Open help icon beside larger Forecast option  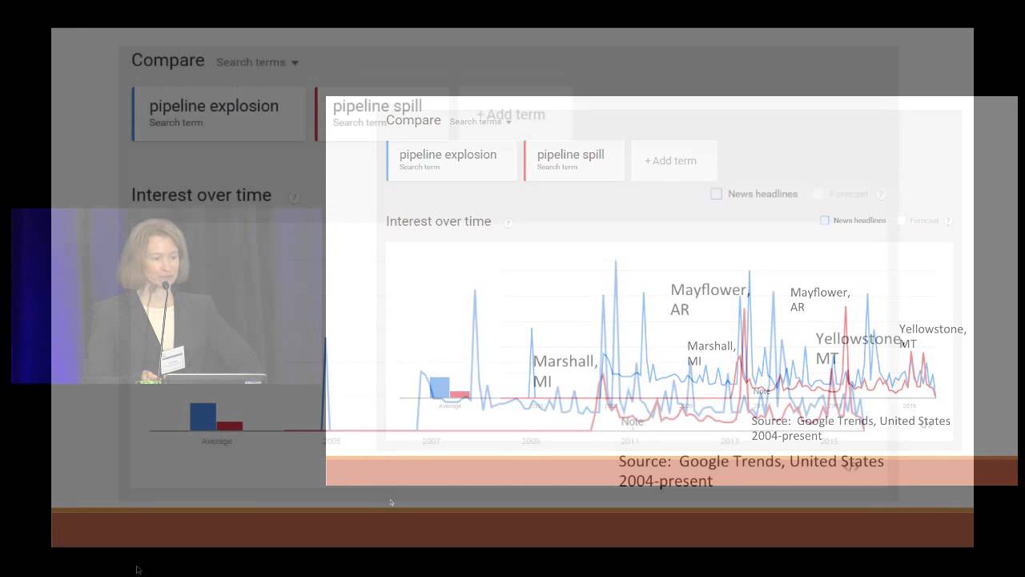click(x=881, y=194)
